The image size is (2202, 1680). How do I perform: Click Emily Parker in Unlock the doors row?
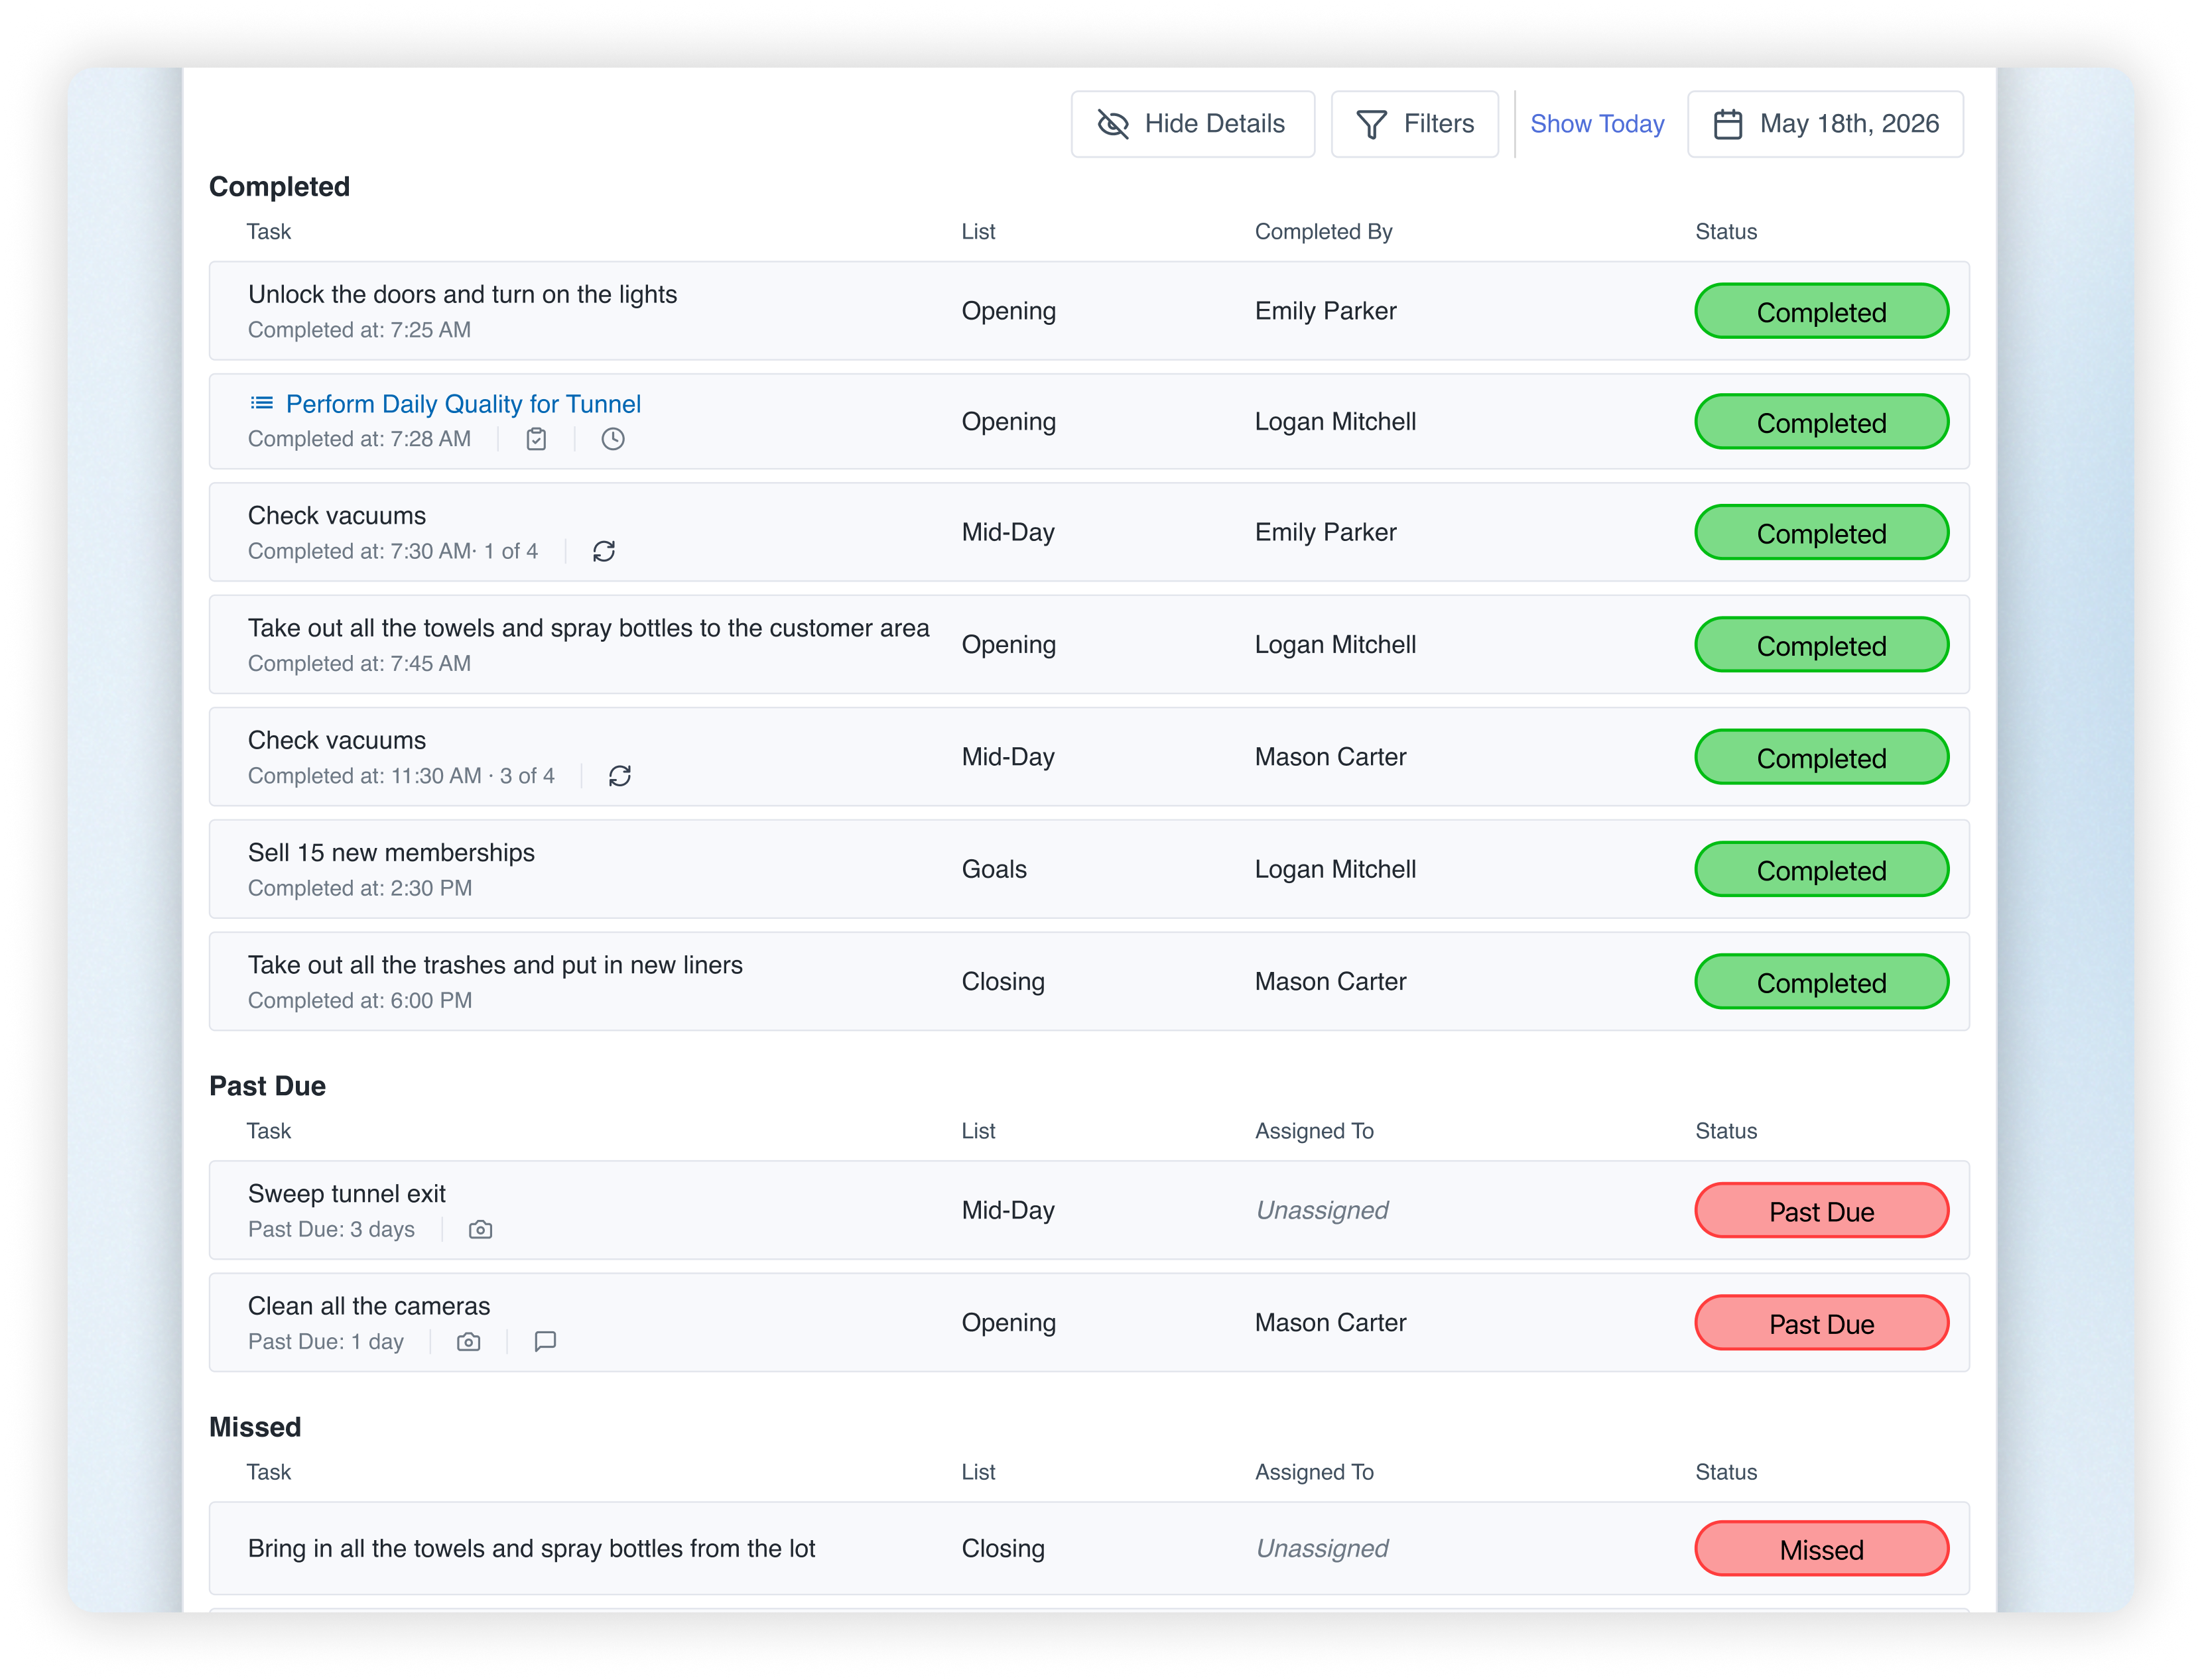tap(1325, 311)
